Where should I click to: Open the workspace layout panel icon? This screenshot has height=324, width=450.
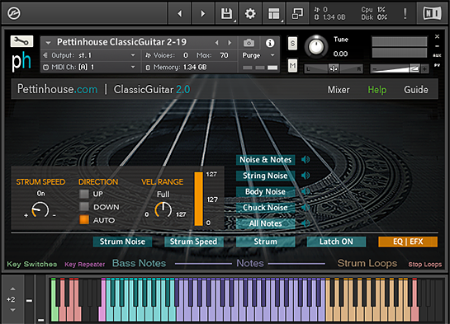tap(274, 13)
